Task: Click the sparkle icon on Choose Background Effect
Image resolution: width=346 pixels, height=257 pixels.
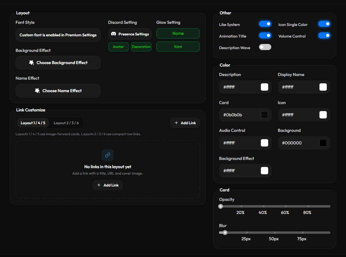Action: click(31, 63)
